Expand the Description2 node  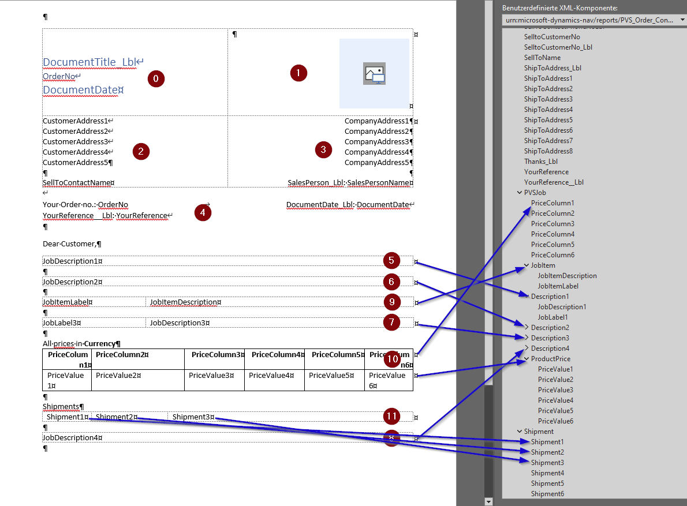coord(526,328)
